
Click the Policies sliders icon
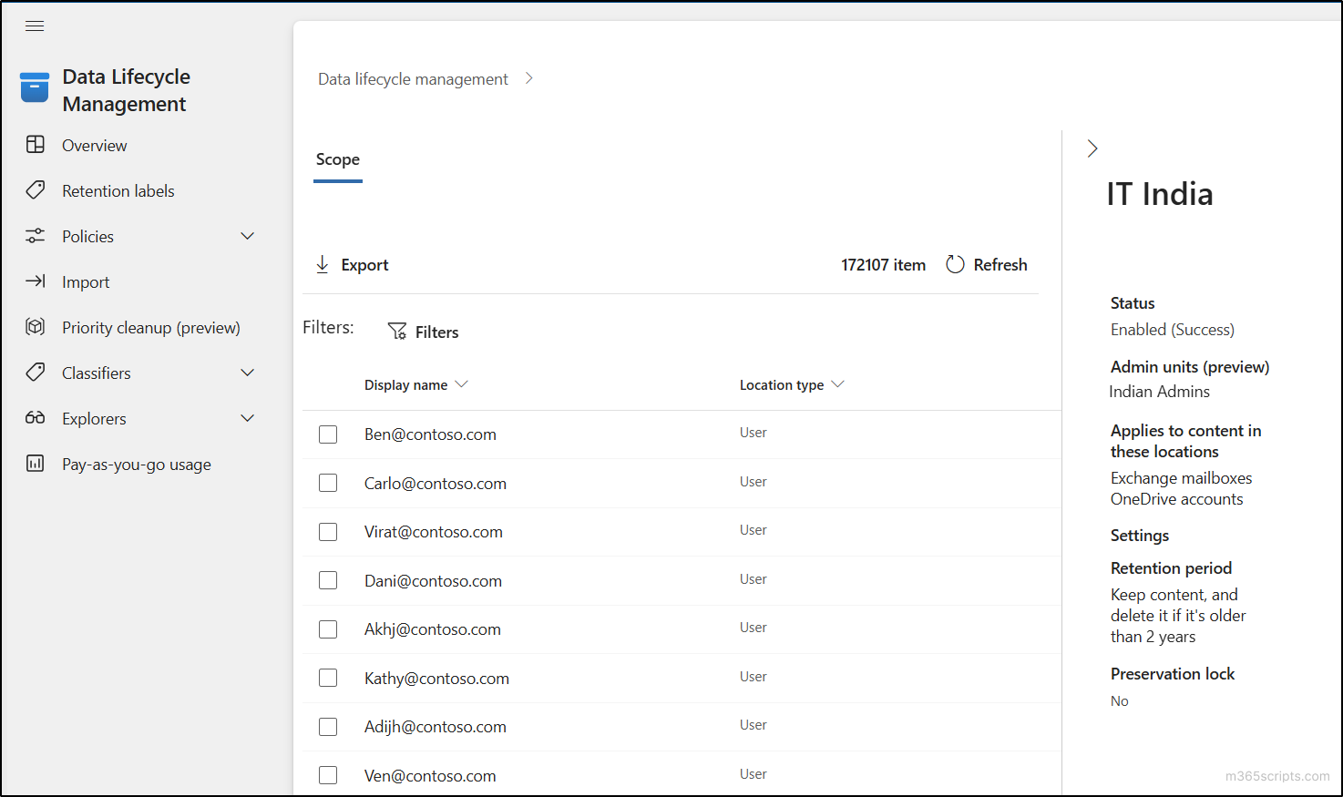36,236
